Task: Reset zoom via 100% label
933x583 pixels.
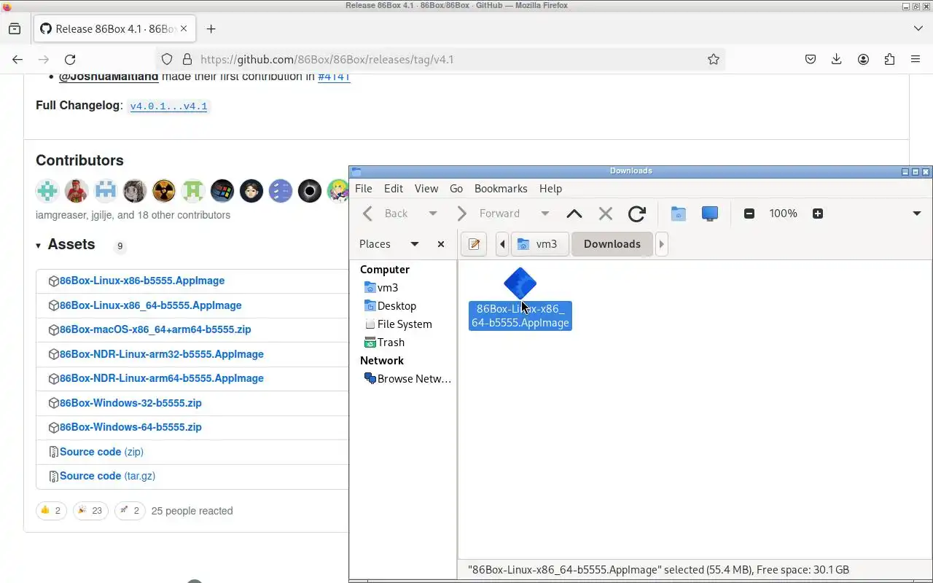Action: click(x=783, y=214)
